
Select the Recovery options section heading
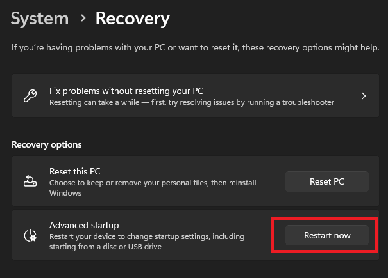(x=47, y=144)
